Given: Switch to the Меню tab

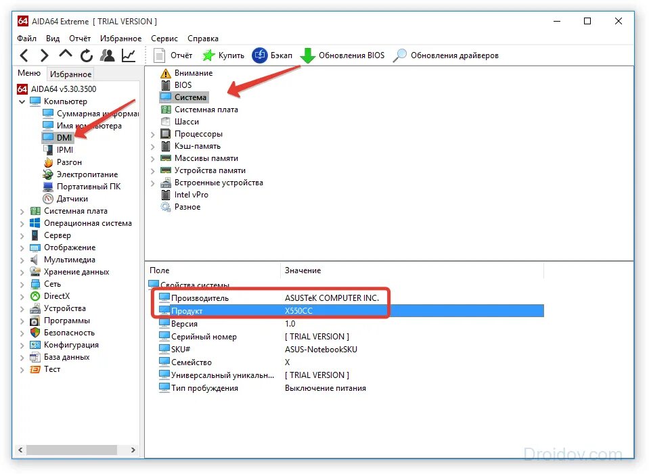Looking at the screenshot, I should [x=29, y=73].
